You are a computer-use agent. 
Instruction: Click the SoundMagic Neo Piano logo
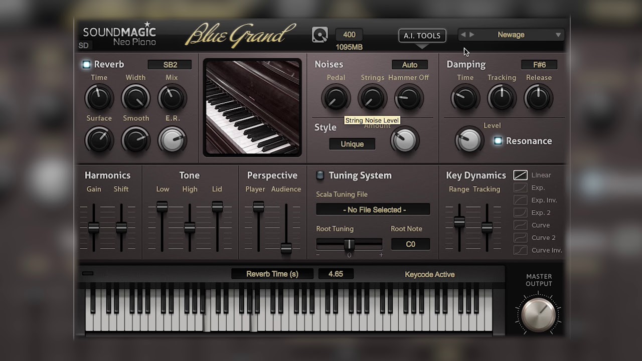(x=119, y=34)
